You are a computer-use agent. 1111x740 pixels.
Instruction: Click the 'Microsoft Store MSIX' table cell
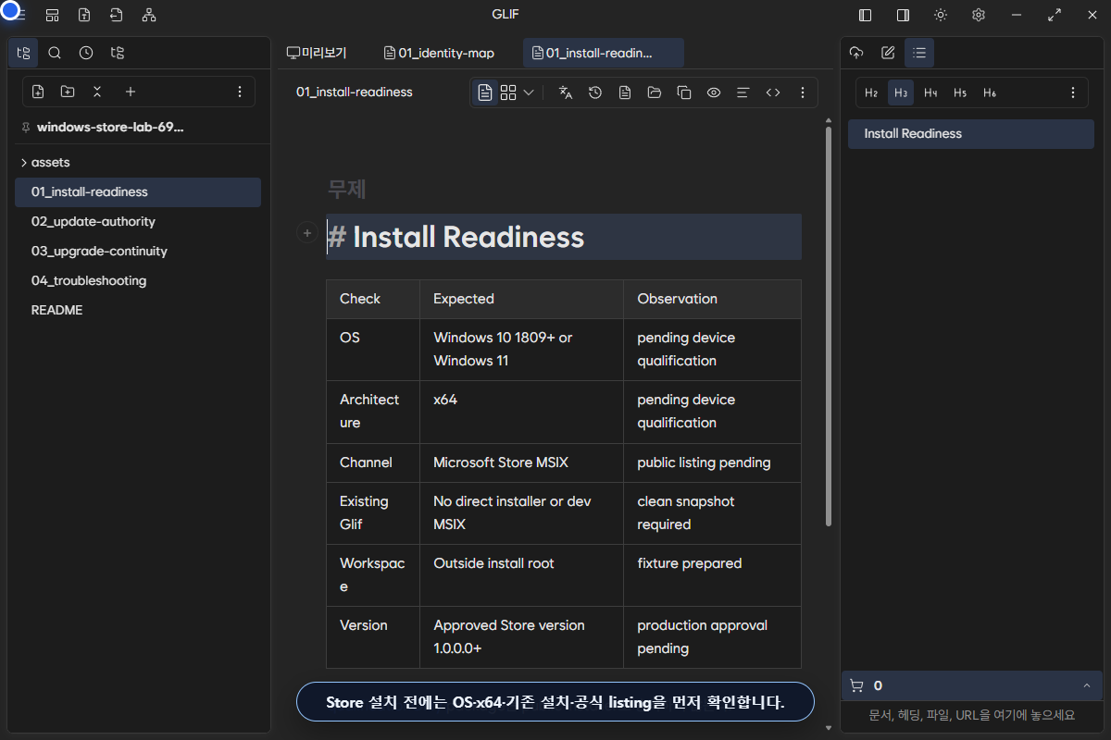click(521, 462)
